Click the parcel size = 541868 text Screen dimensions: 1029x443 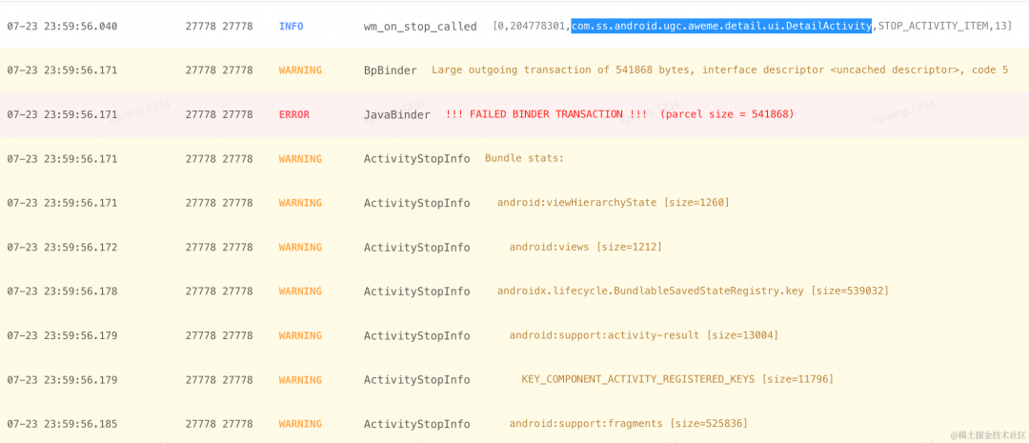point(727,114)
